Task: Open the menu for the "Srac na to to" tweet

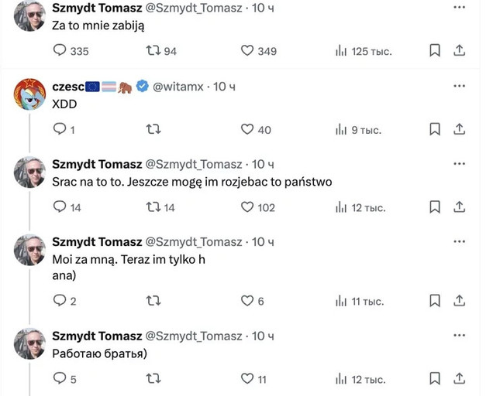Action: coord(460,163)
